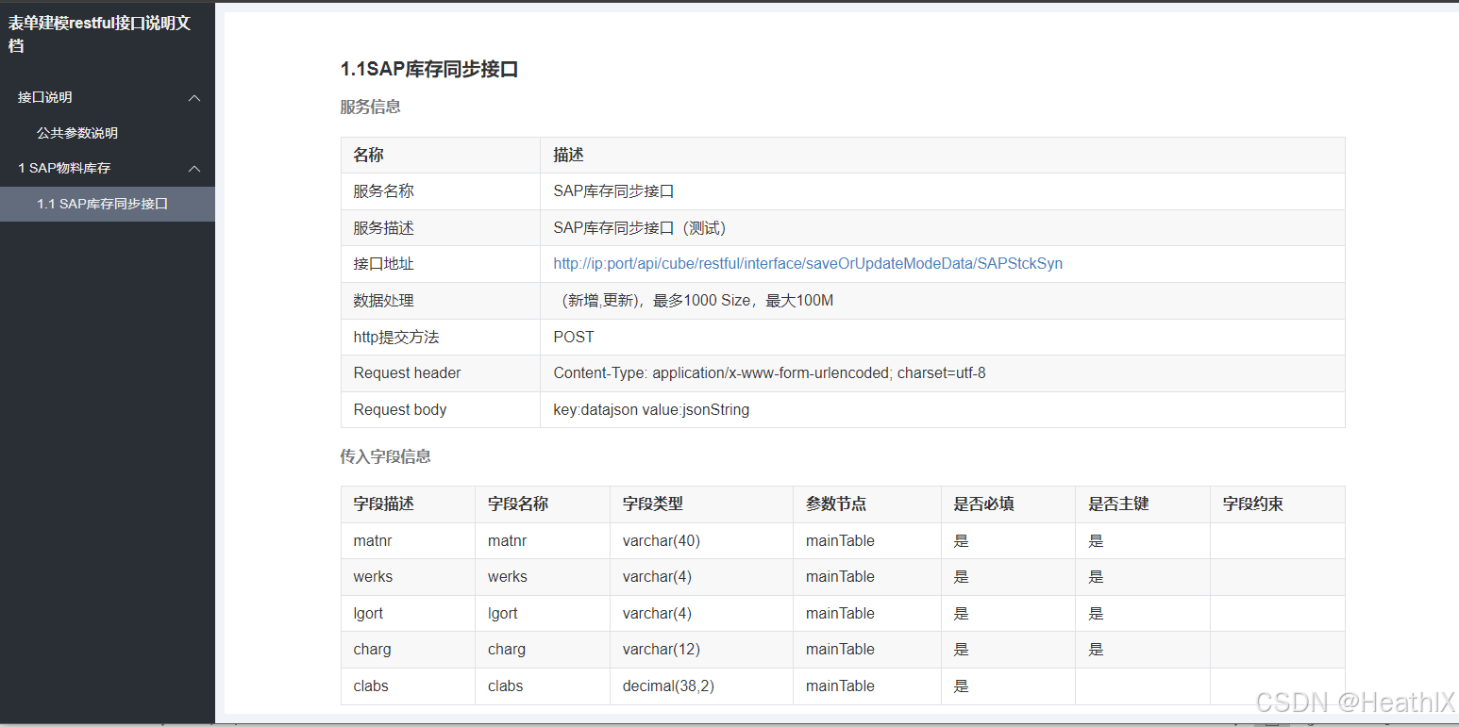Click the 是否主键 value in werks row
The height and width of the screenshot is (727, 1459).
(1143, 577)
